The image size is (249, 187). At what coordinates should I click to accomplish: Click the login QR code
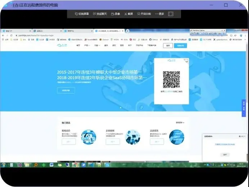[171, 79]
